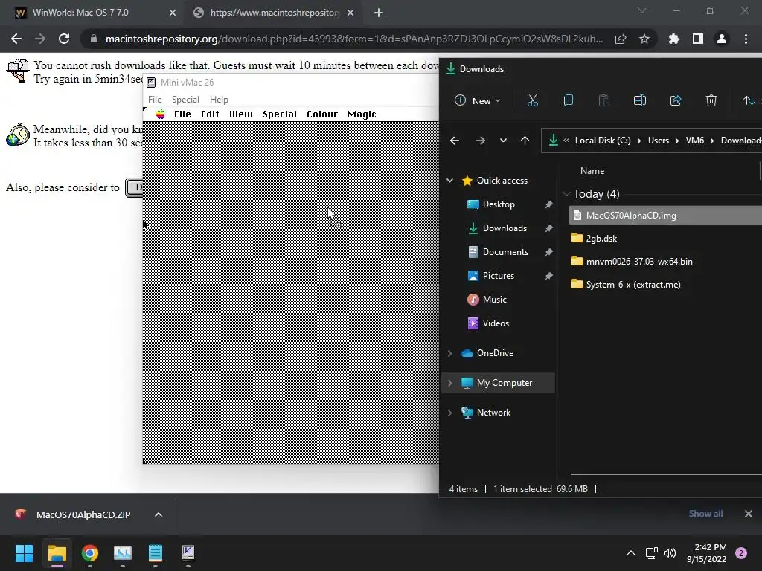Expand OneDrive tree node
The image size is (762, 571).
(450, 353)
